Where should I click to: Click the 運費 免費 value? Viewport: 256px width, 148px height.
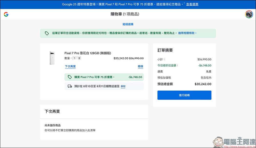pyautogui.click(x=209, y=71)
